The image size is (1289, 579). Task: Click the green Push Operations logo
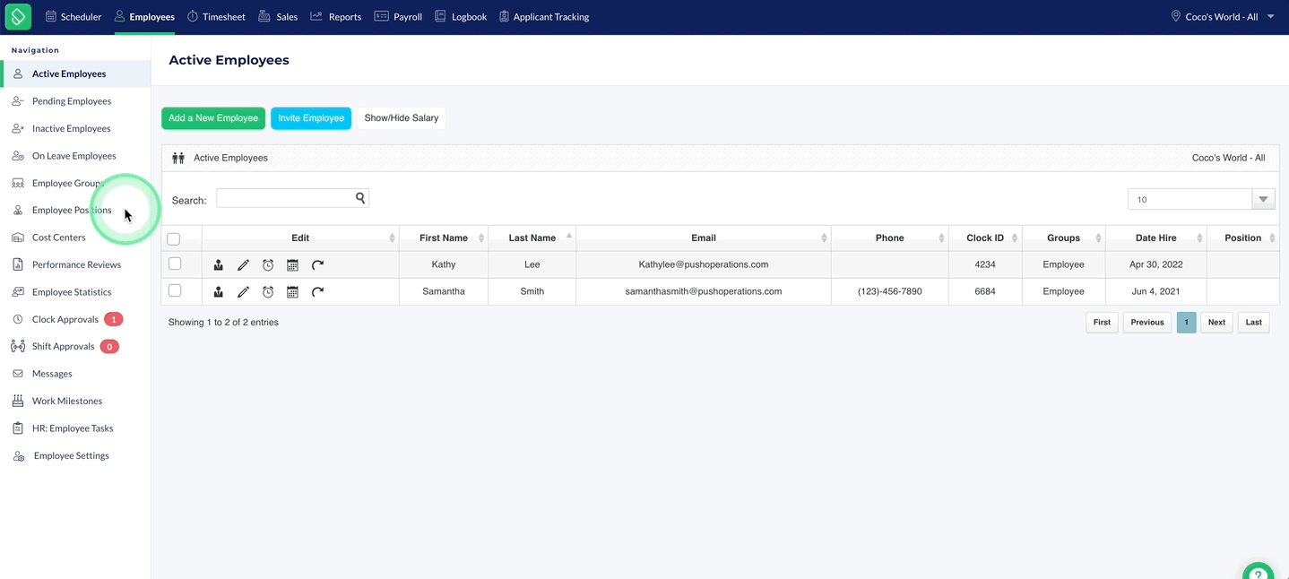(x=18, y=16)
